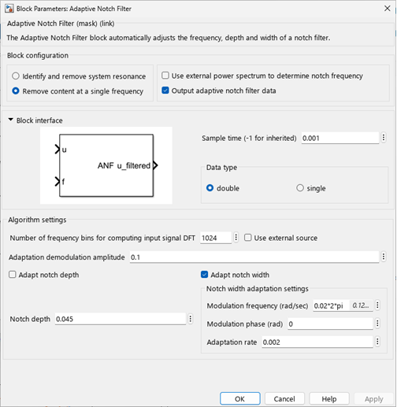Click the Cancel button
Screen dimensions: 397x407
pos(284,399)
